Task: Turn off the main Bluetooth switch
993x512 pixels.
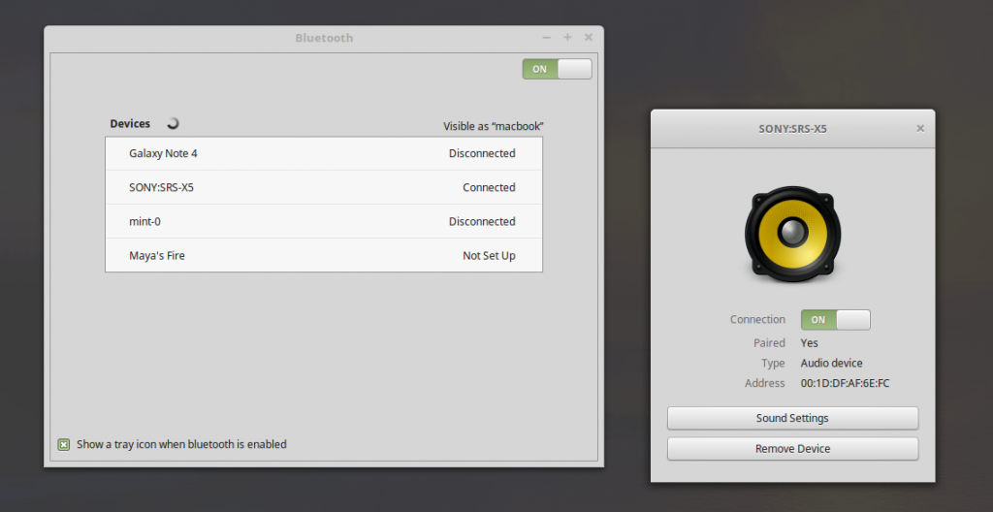Action: click(558, 69)
